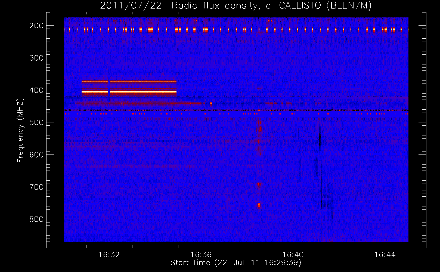This screenshot has width=440, height=272.
Task: Click the 16:40 time tick label
Action: pos(293,255)
